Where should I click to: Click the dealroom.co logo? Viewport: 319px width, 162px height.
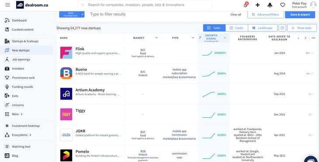pos(32,5)
